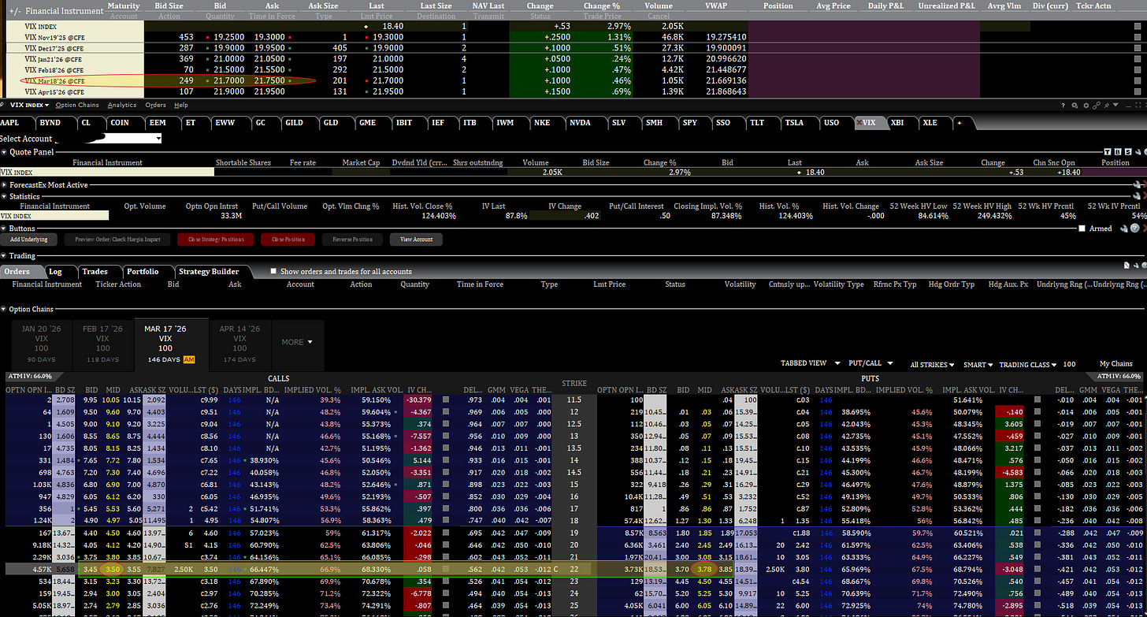This screenshot has width=1147, height=617.
Task: Open the SMART exchange dropdown
Action: pyautogui.click(x=978, y=365)
